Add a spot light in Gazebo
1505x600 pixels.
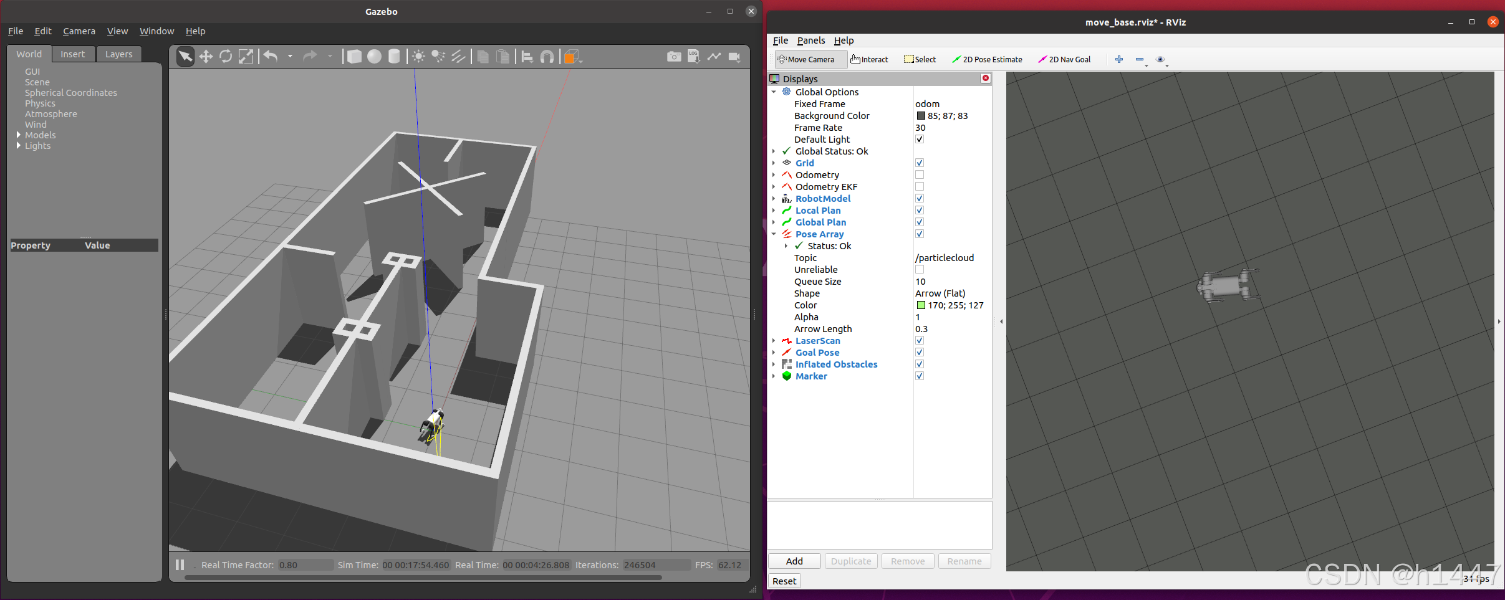(438, 57)
